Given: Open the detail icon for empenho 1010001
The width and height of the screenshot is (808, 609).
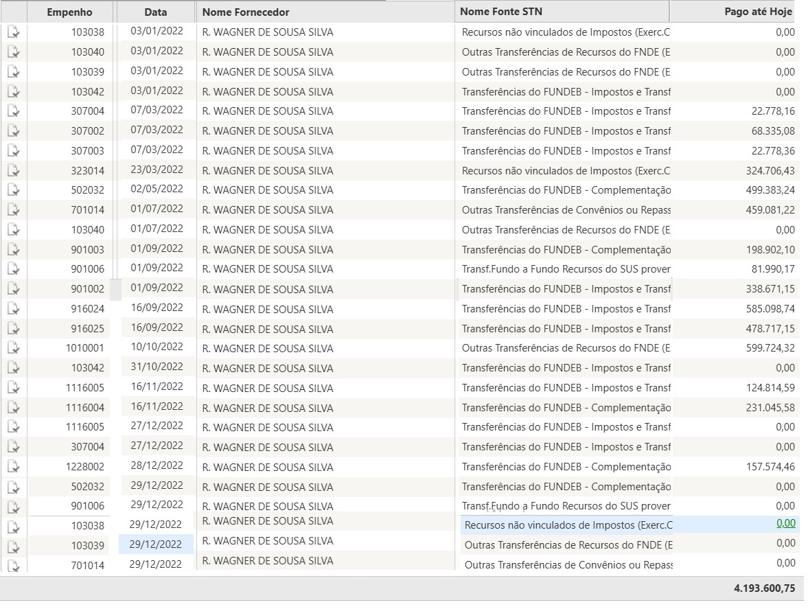Looking at the screenshot, I should click(13, 348).
